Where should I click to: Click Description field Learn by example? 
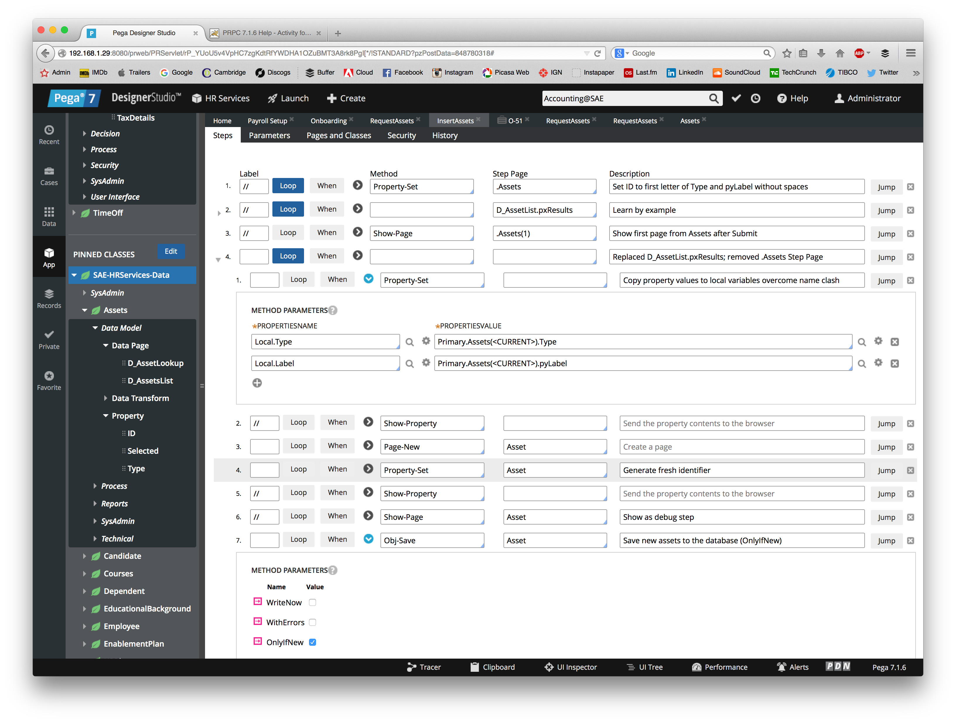pyautogui.click(x=736, y=210)
